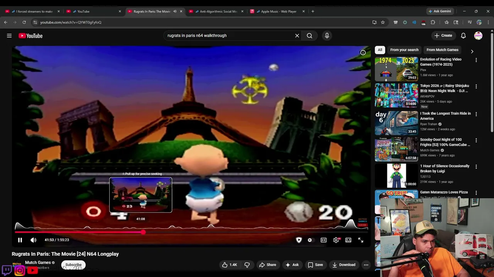494x277 pixels.
Task: Pause the video playback
Action: [20, 240]
